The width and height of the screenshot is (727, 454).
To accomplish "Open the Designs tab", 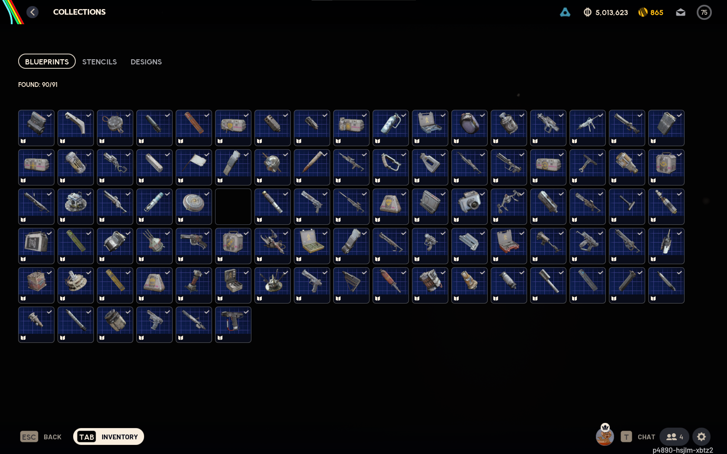I will point(146,62).
